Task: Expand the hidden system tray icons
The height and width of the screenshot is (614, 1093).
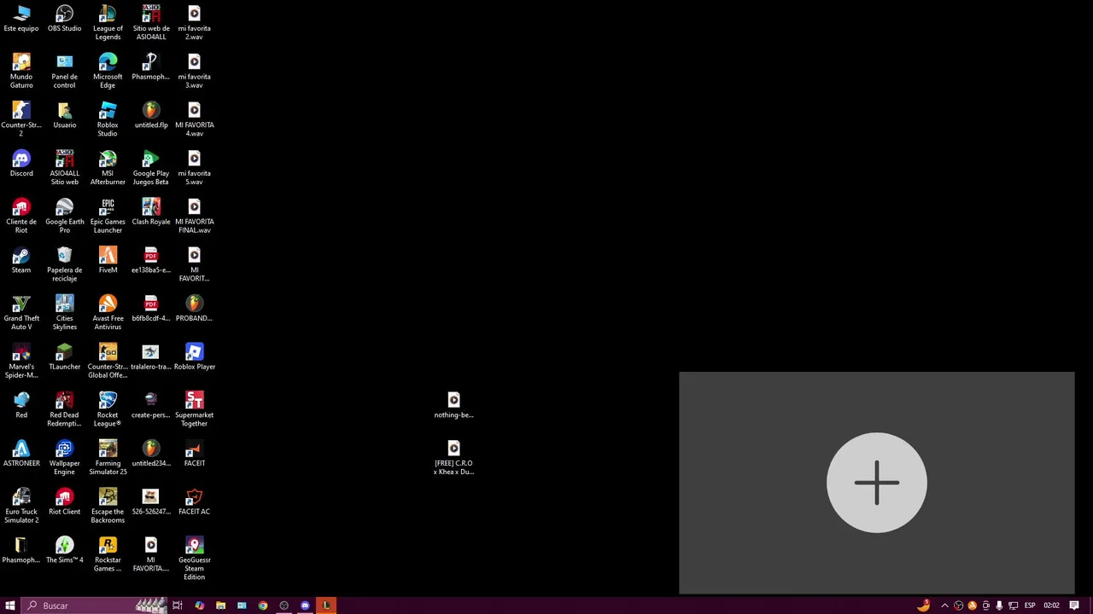Action: 944,605
